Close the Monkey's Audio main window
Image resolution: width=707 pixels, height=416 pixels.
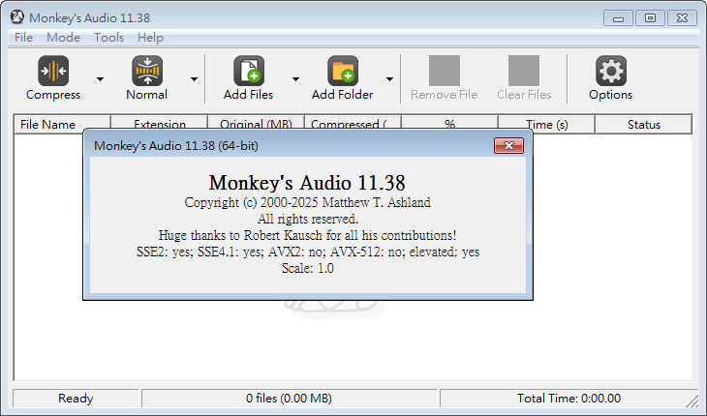pos(682,18)
